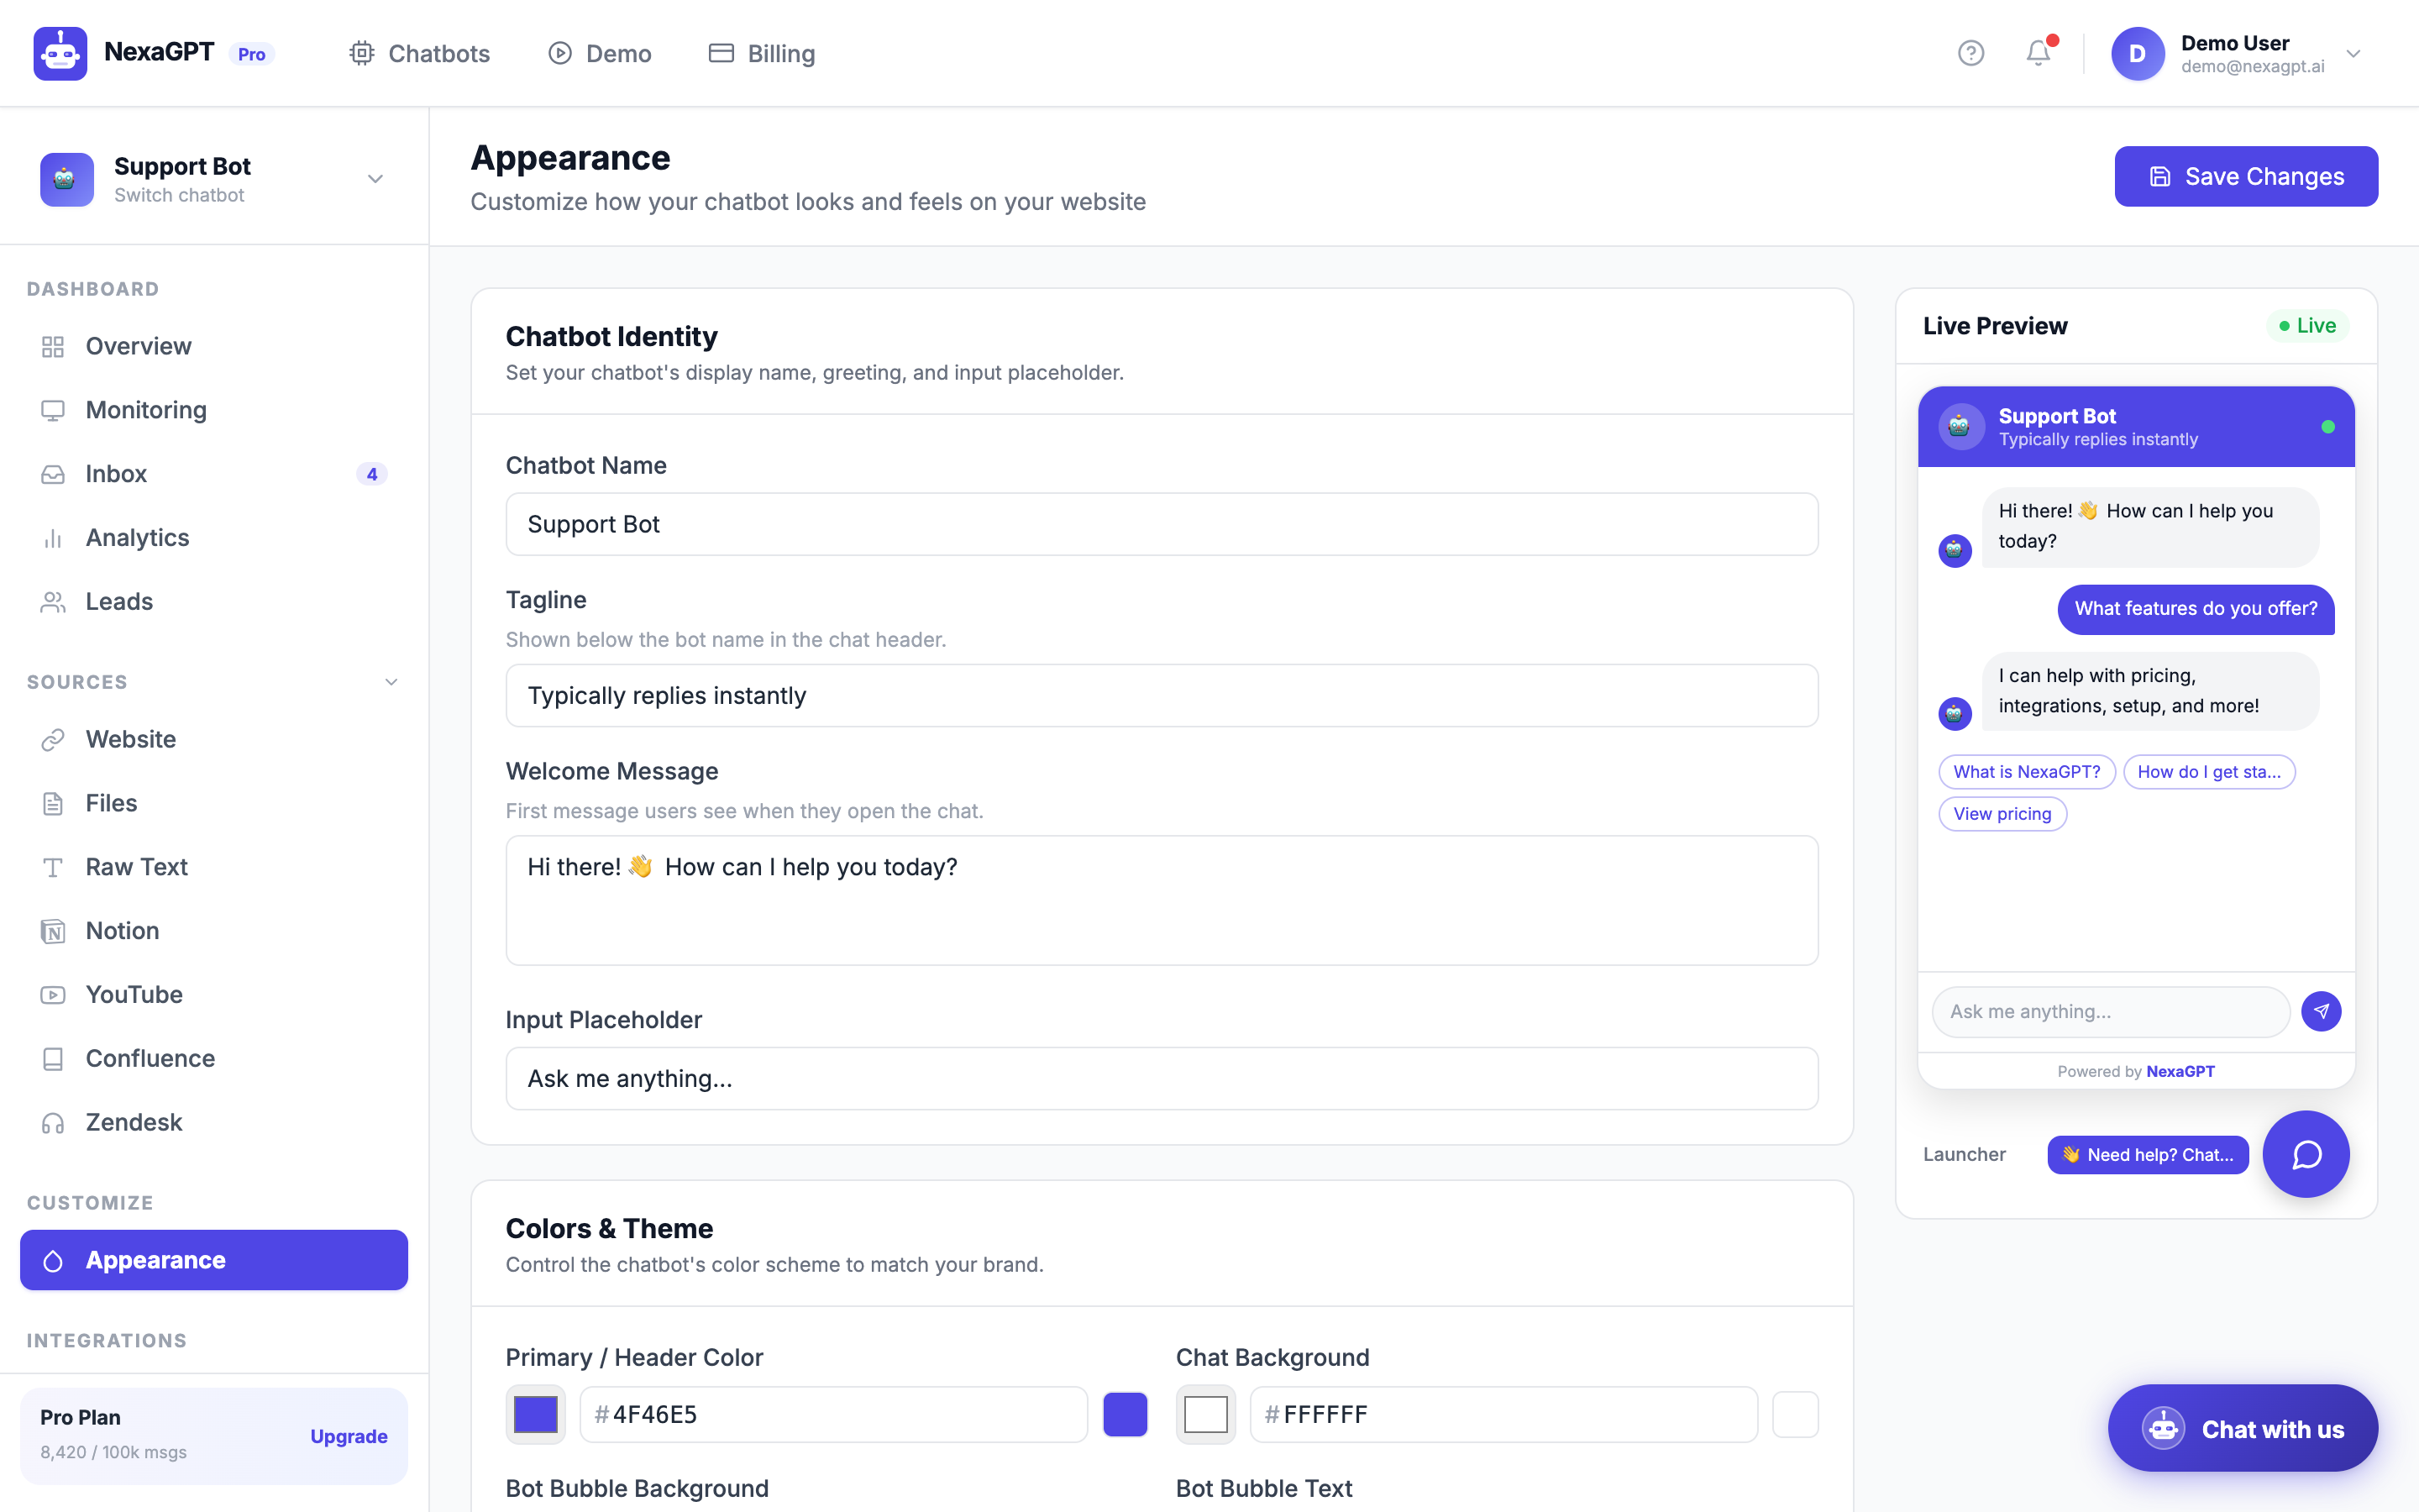Click the send arrow in Live Preview
The height and width of the screenshot is (1512, 2419).
(x=2321, y=1011)
